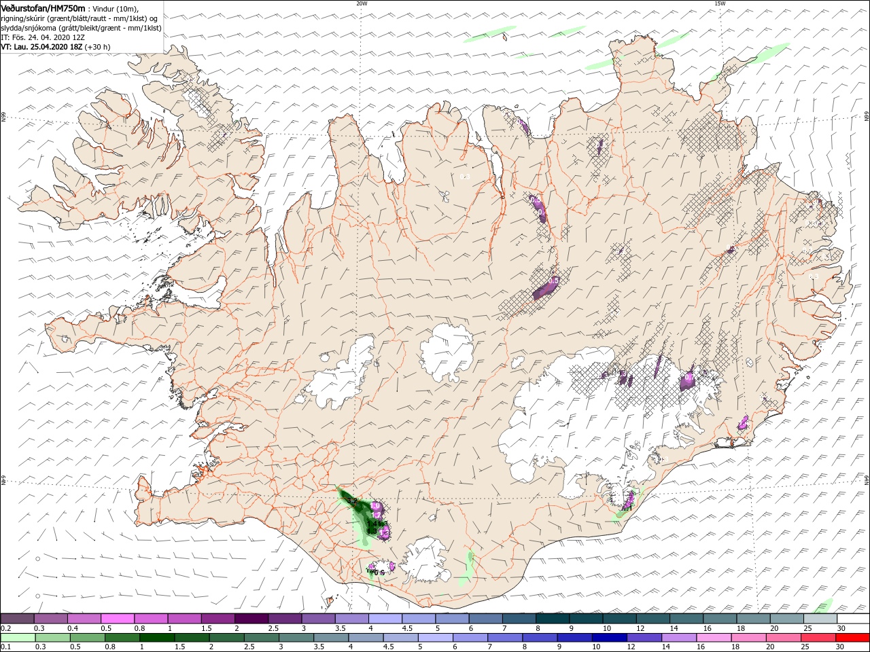The width and height of the screenshot is (870, 652).
Task: Click the snow legend swatch between 6 and 7
Action: [485, 619]
